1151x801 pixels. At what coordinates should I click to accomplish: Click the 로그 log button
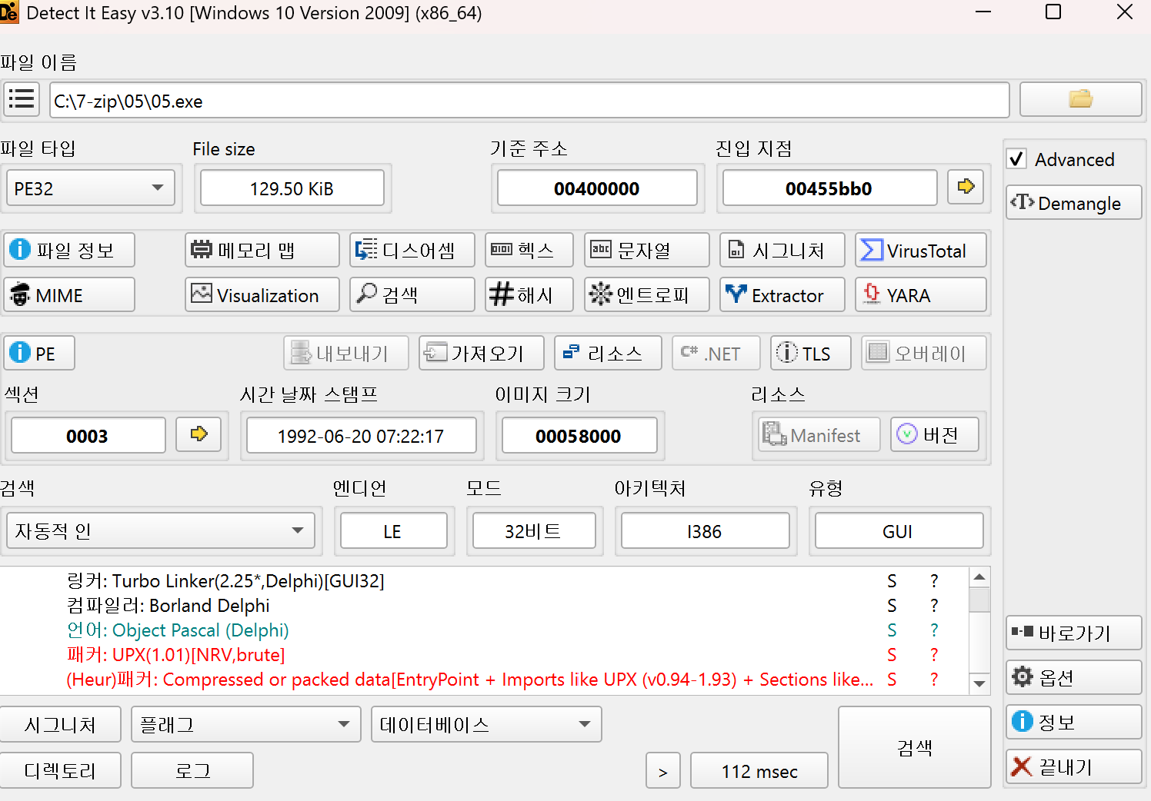click(192, 770)
